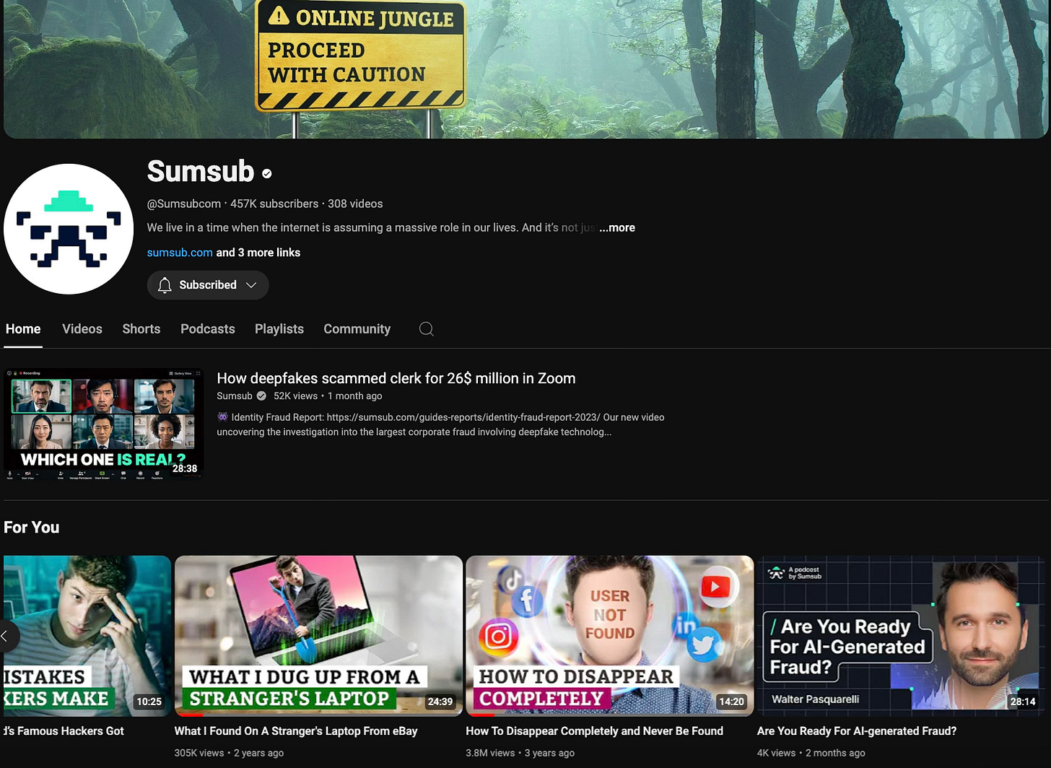Click verified badge next to Sumsub under featured video
The image size is (1051, 768).
261,396
